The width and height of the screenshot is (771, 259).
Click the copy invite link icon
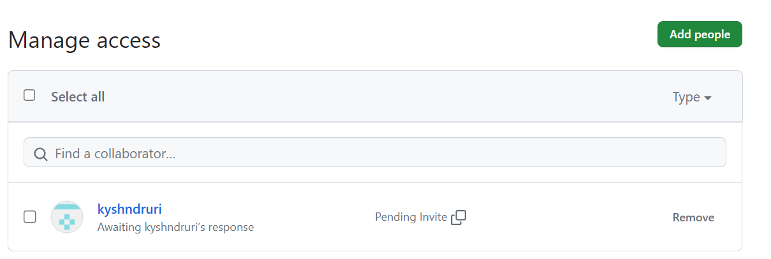coord(459,218)
